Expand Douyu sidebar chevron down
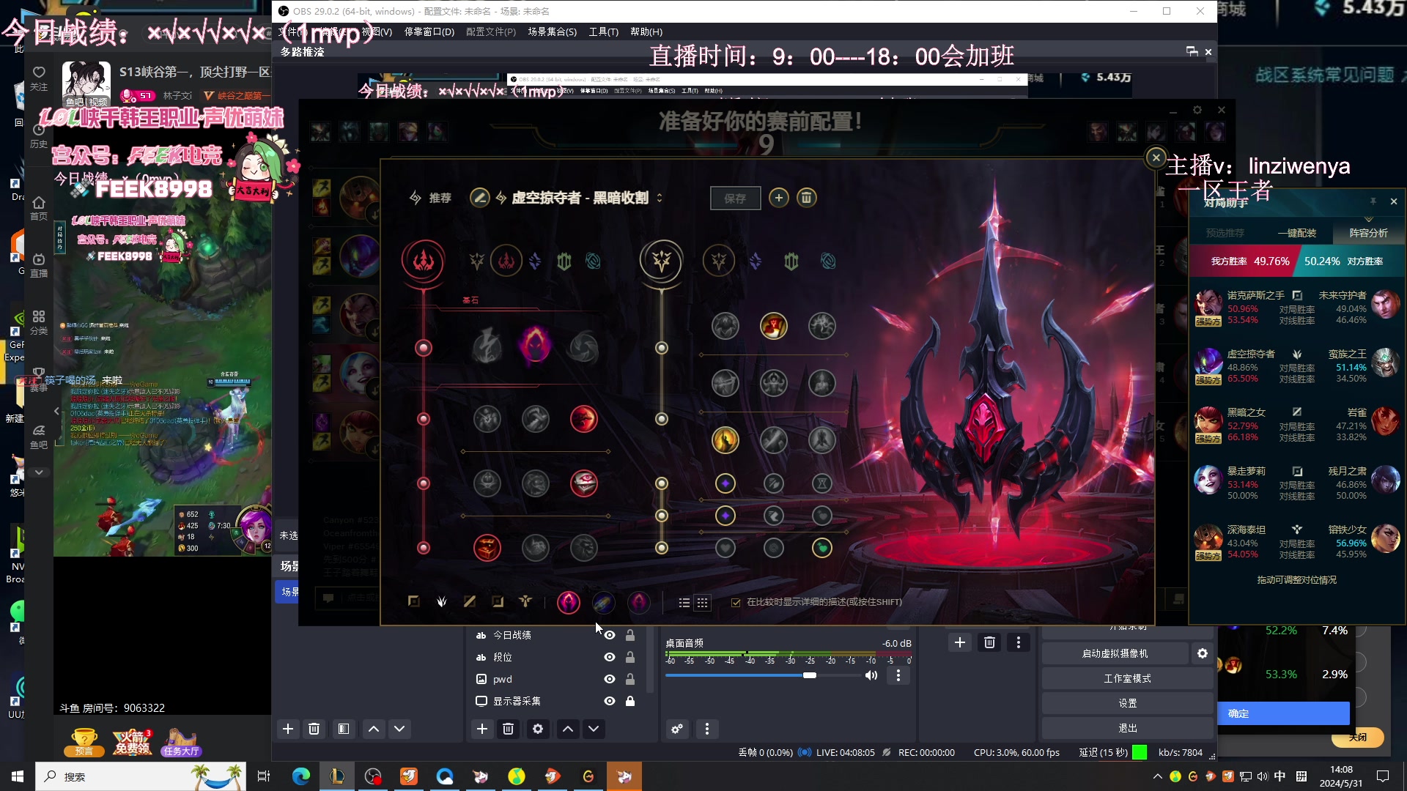The image size is (1407, 791). (39, 472)
